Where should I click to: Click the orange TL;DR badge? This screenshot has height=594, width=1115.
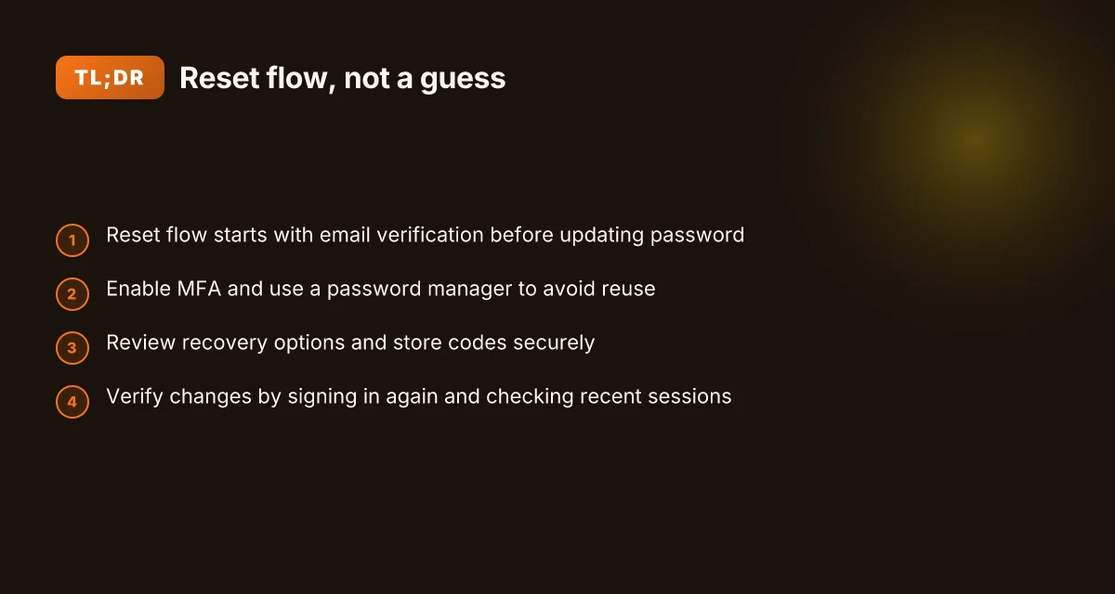pos(110,78)
